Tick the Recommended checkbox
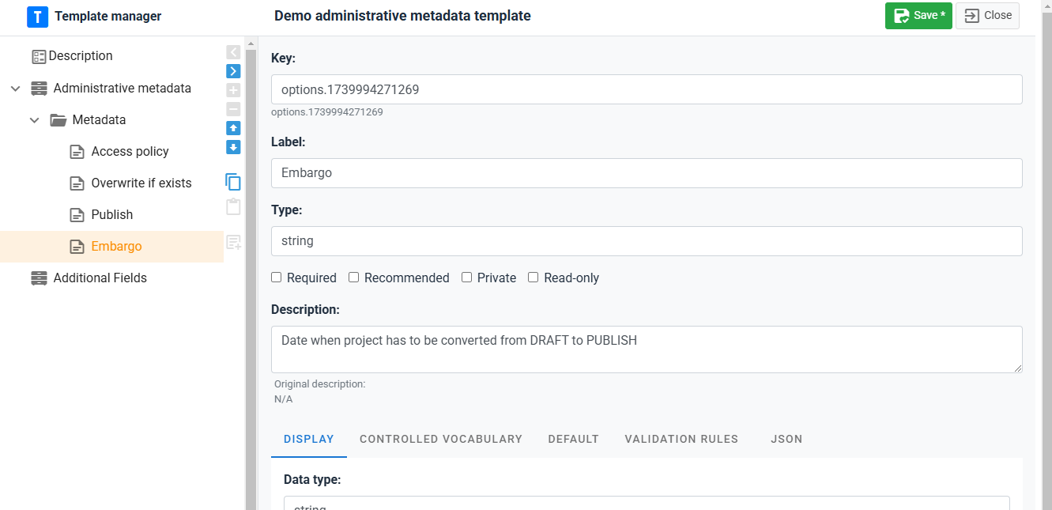 tap(354, 278)
